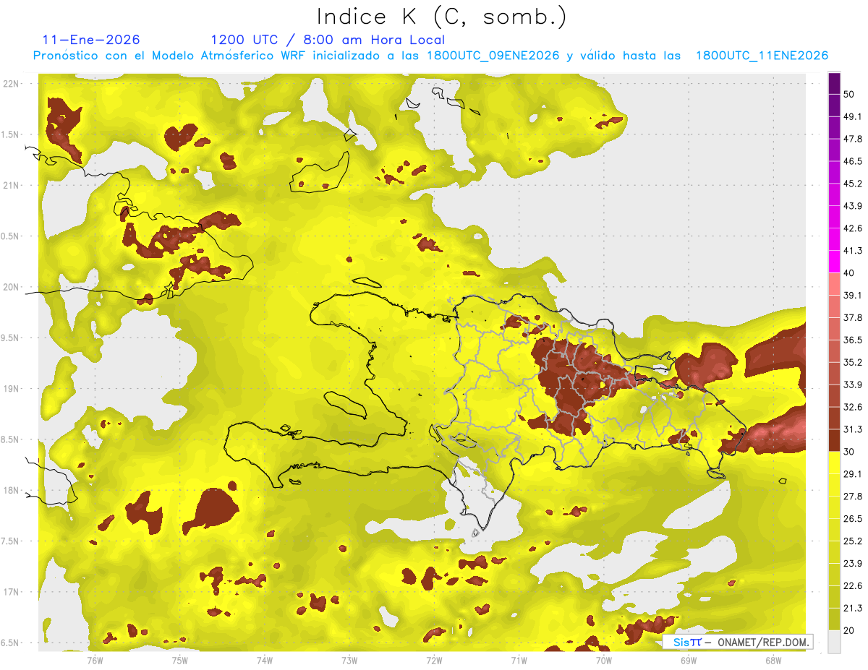
Task: Click the '31.3' colorbar value
Action: pyautogui.click(x=854, y=429)
